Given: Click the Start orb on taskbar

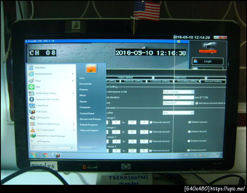Looking at the screenshot, I should pos(34,156).
